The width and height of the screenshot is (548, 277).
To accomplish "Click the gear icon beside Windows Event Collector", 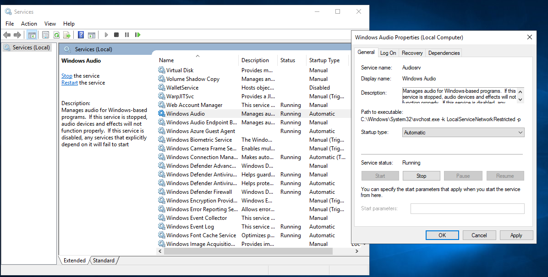I will [161, 218].
